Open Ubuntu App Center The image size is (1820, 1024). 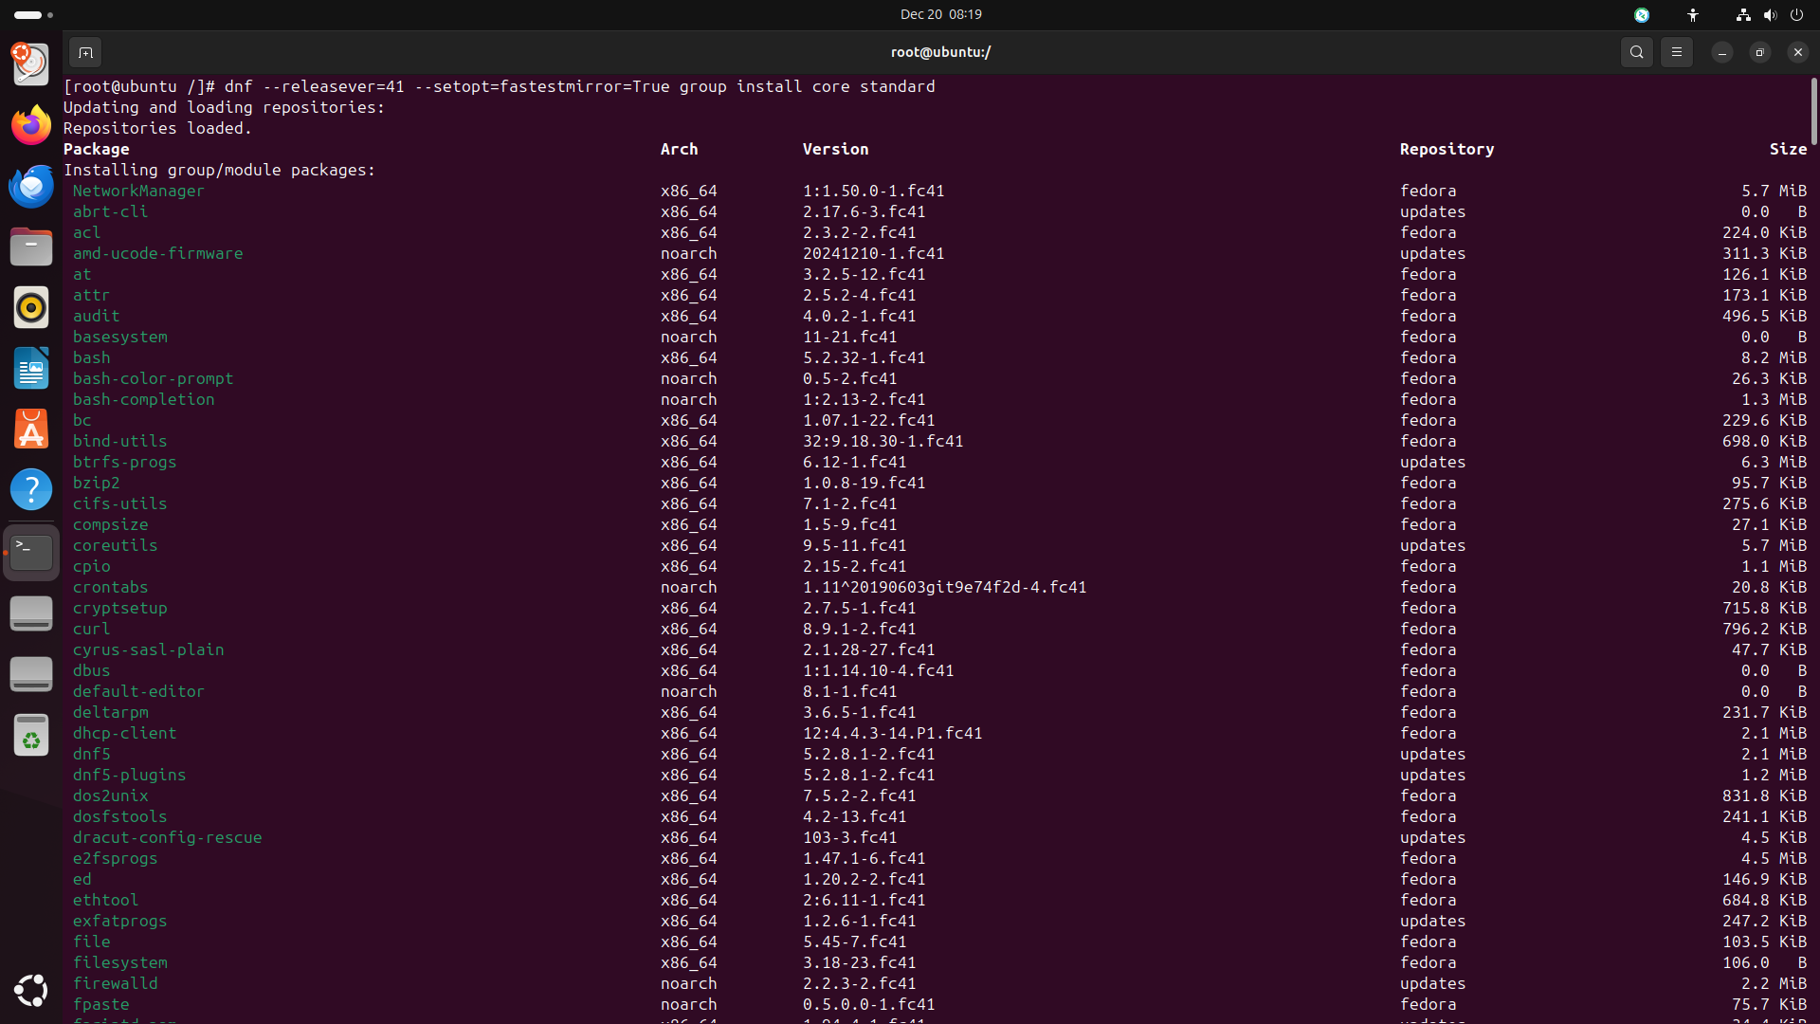[31, 429]
